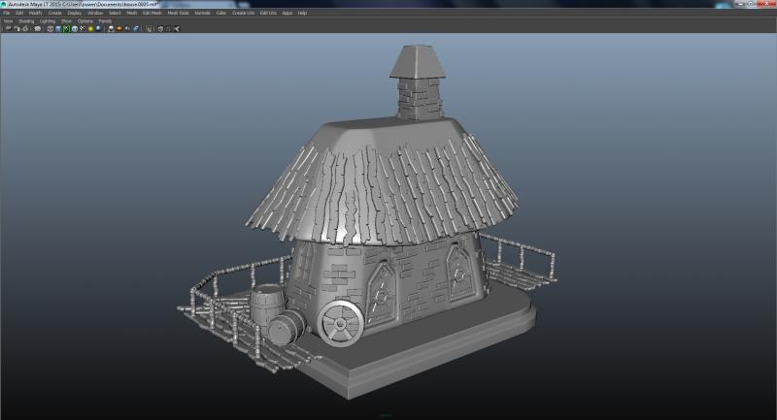Toggle textured display with the light-blue cube icon
This screenshot has height=420, width=777.
(75, 29)
